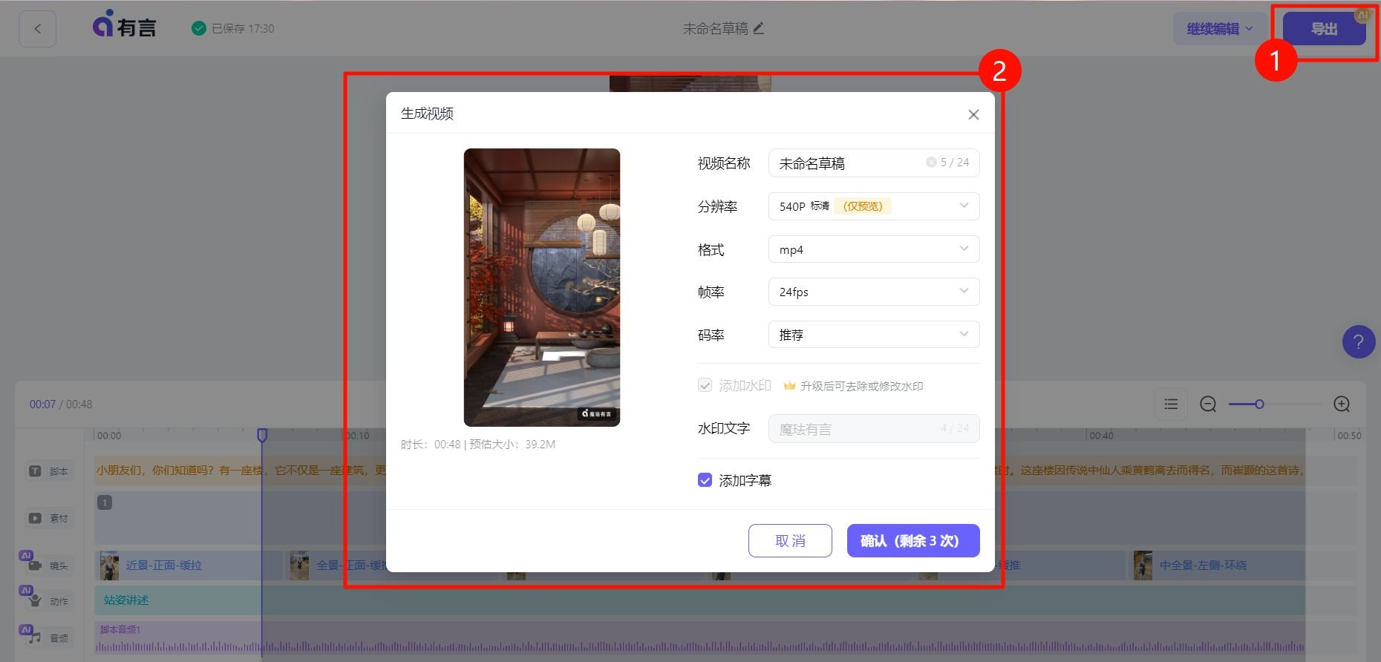Close the 生成视频 dialog
Viewport: 1381px width, 662px height.
tap(973, 114)
